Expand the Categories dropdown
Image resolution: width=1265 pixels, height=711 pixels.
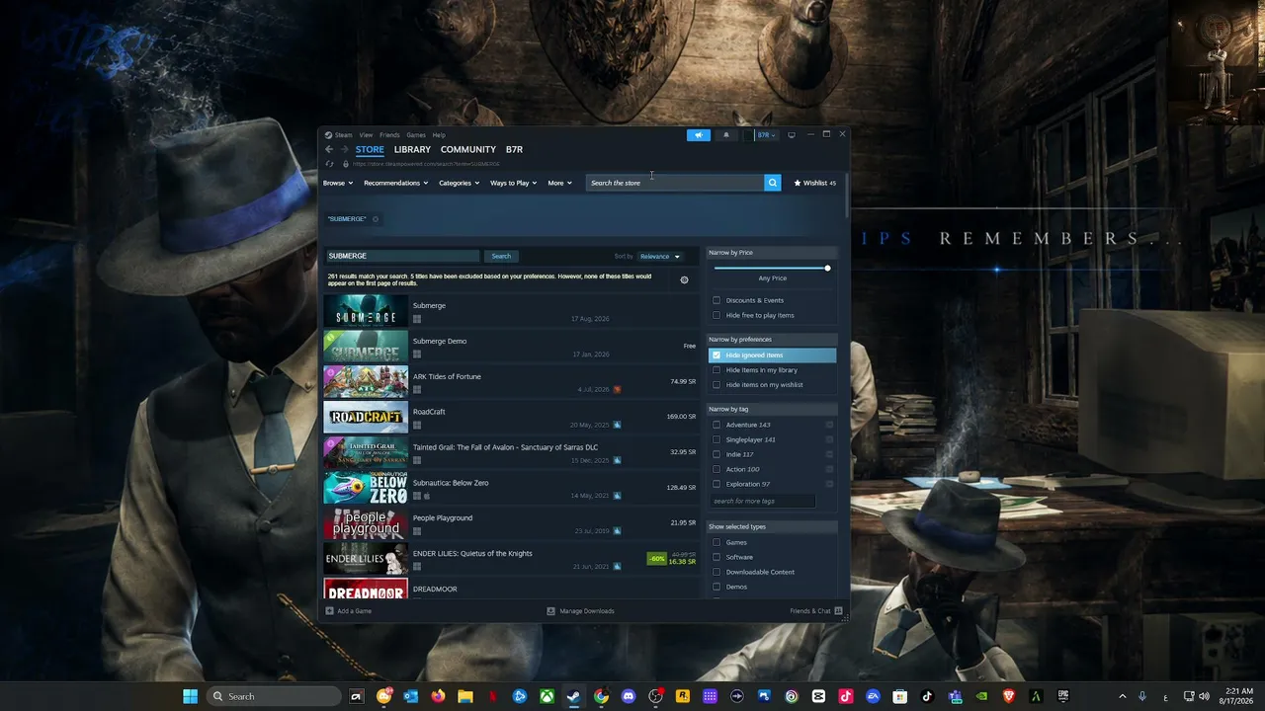coord(459,183)
